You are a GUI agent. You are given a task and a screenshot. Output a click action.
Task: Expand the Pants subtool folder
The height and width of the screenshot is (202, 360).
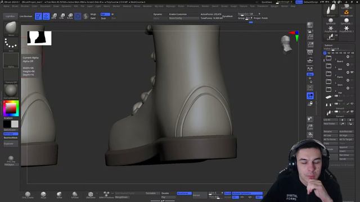328,74
